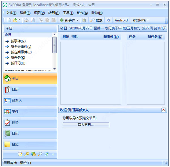This screenshot has height=167, width=170.
Task: Open the 日历 calendar navigation button
Action: (x=30, y=89)
